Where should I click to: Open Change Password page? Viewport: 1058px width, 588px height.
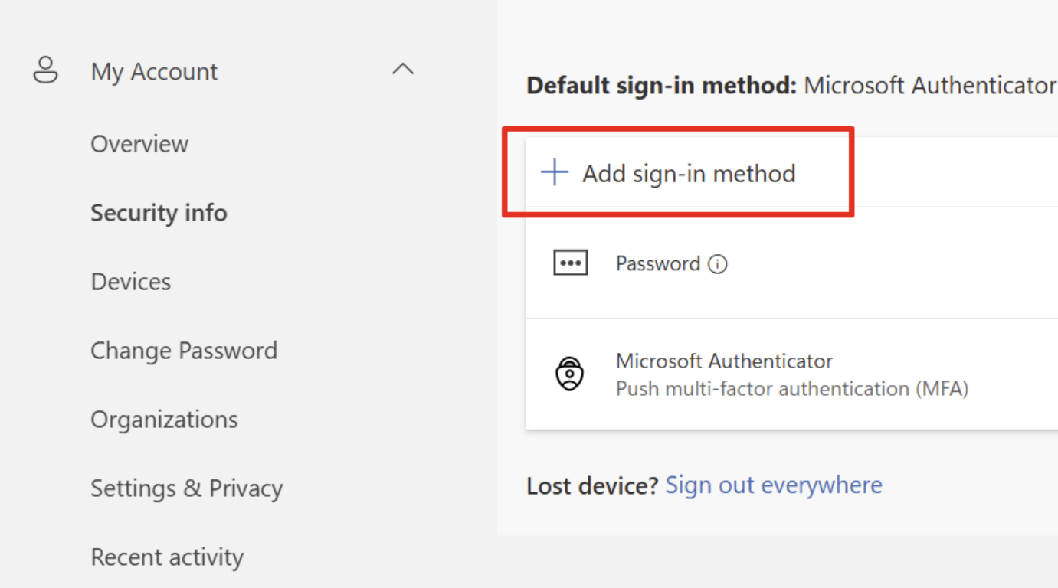[x=184, y=351]
